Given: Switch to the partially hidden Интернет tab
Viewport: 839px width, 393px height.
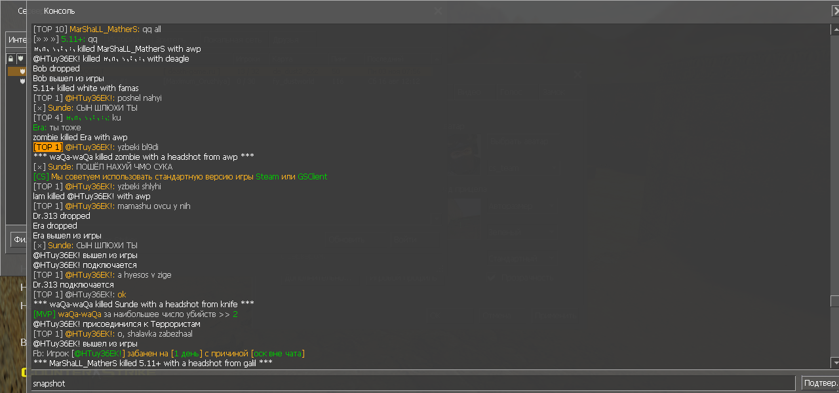Looking at the screenshot, I should (16, 40).
